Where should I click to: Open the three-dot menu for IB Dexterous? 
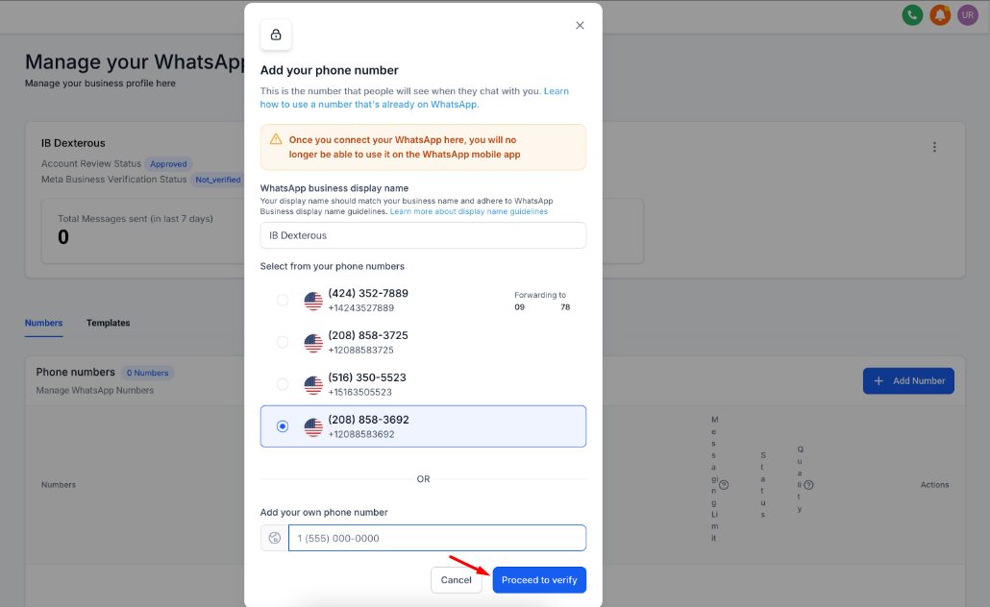[x=934, y=147]
